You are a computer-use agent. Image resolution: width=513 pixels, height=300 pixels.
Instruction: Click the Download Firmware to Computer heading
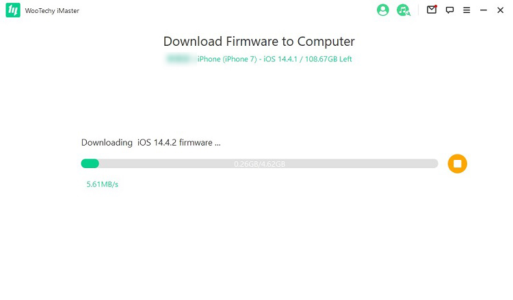[259, 42]
